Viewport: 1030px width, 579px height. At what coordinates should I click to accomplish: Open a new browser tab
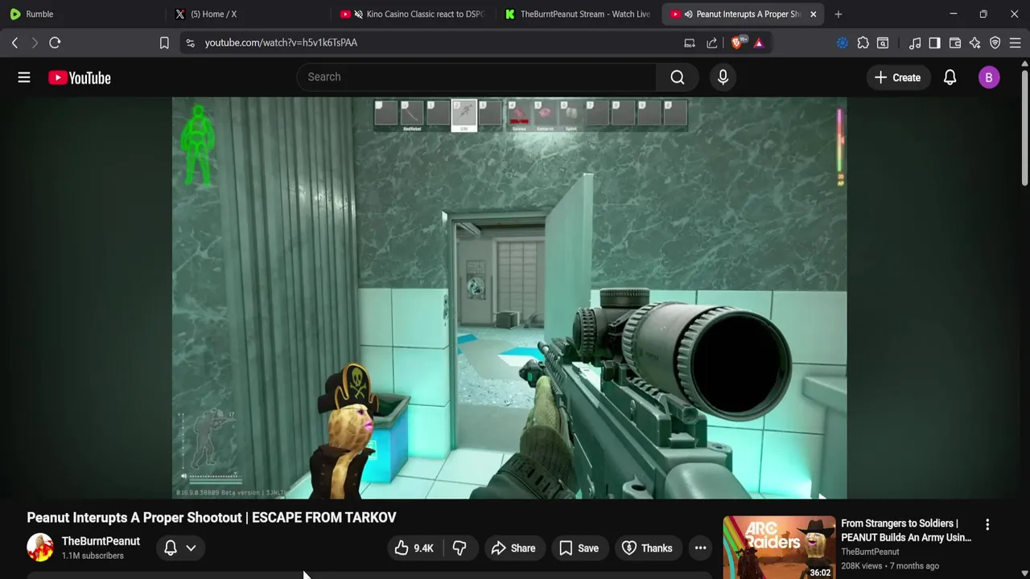point(838,14)
